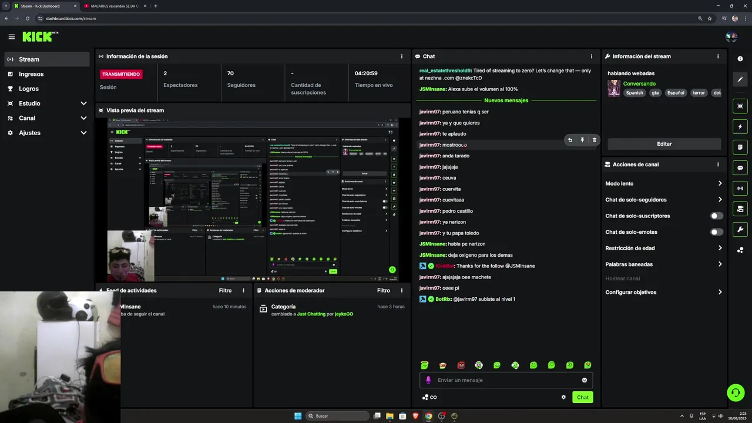Open Brave browser from the taskbar
This screenshot has height=423, width=752.
tap(416, 416)
